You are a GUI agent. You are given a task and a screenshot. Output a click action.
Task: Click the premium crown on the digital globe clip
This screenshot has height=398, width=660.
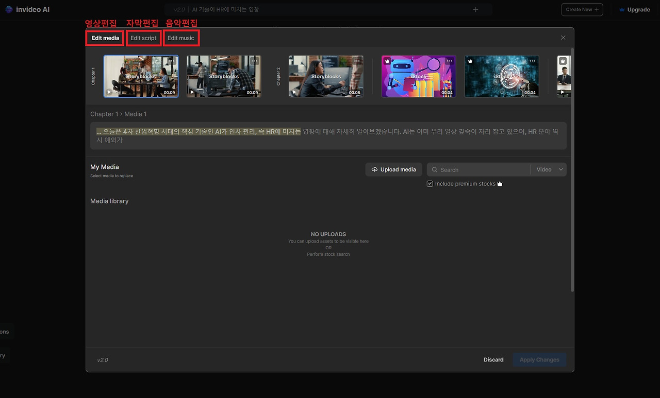pyautogui.click(x=470, y=61)
